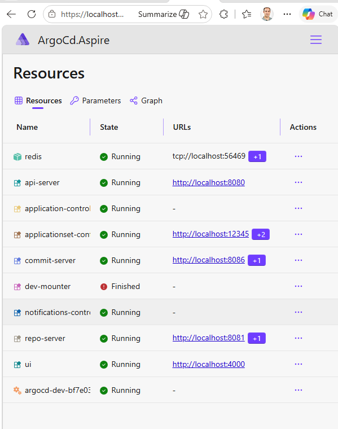The image size is (338, 429).
Task: Open the http://localhost:4000 link
Action: 209,365
